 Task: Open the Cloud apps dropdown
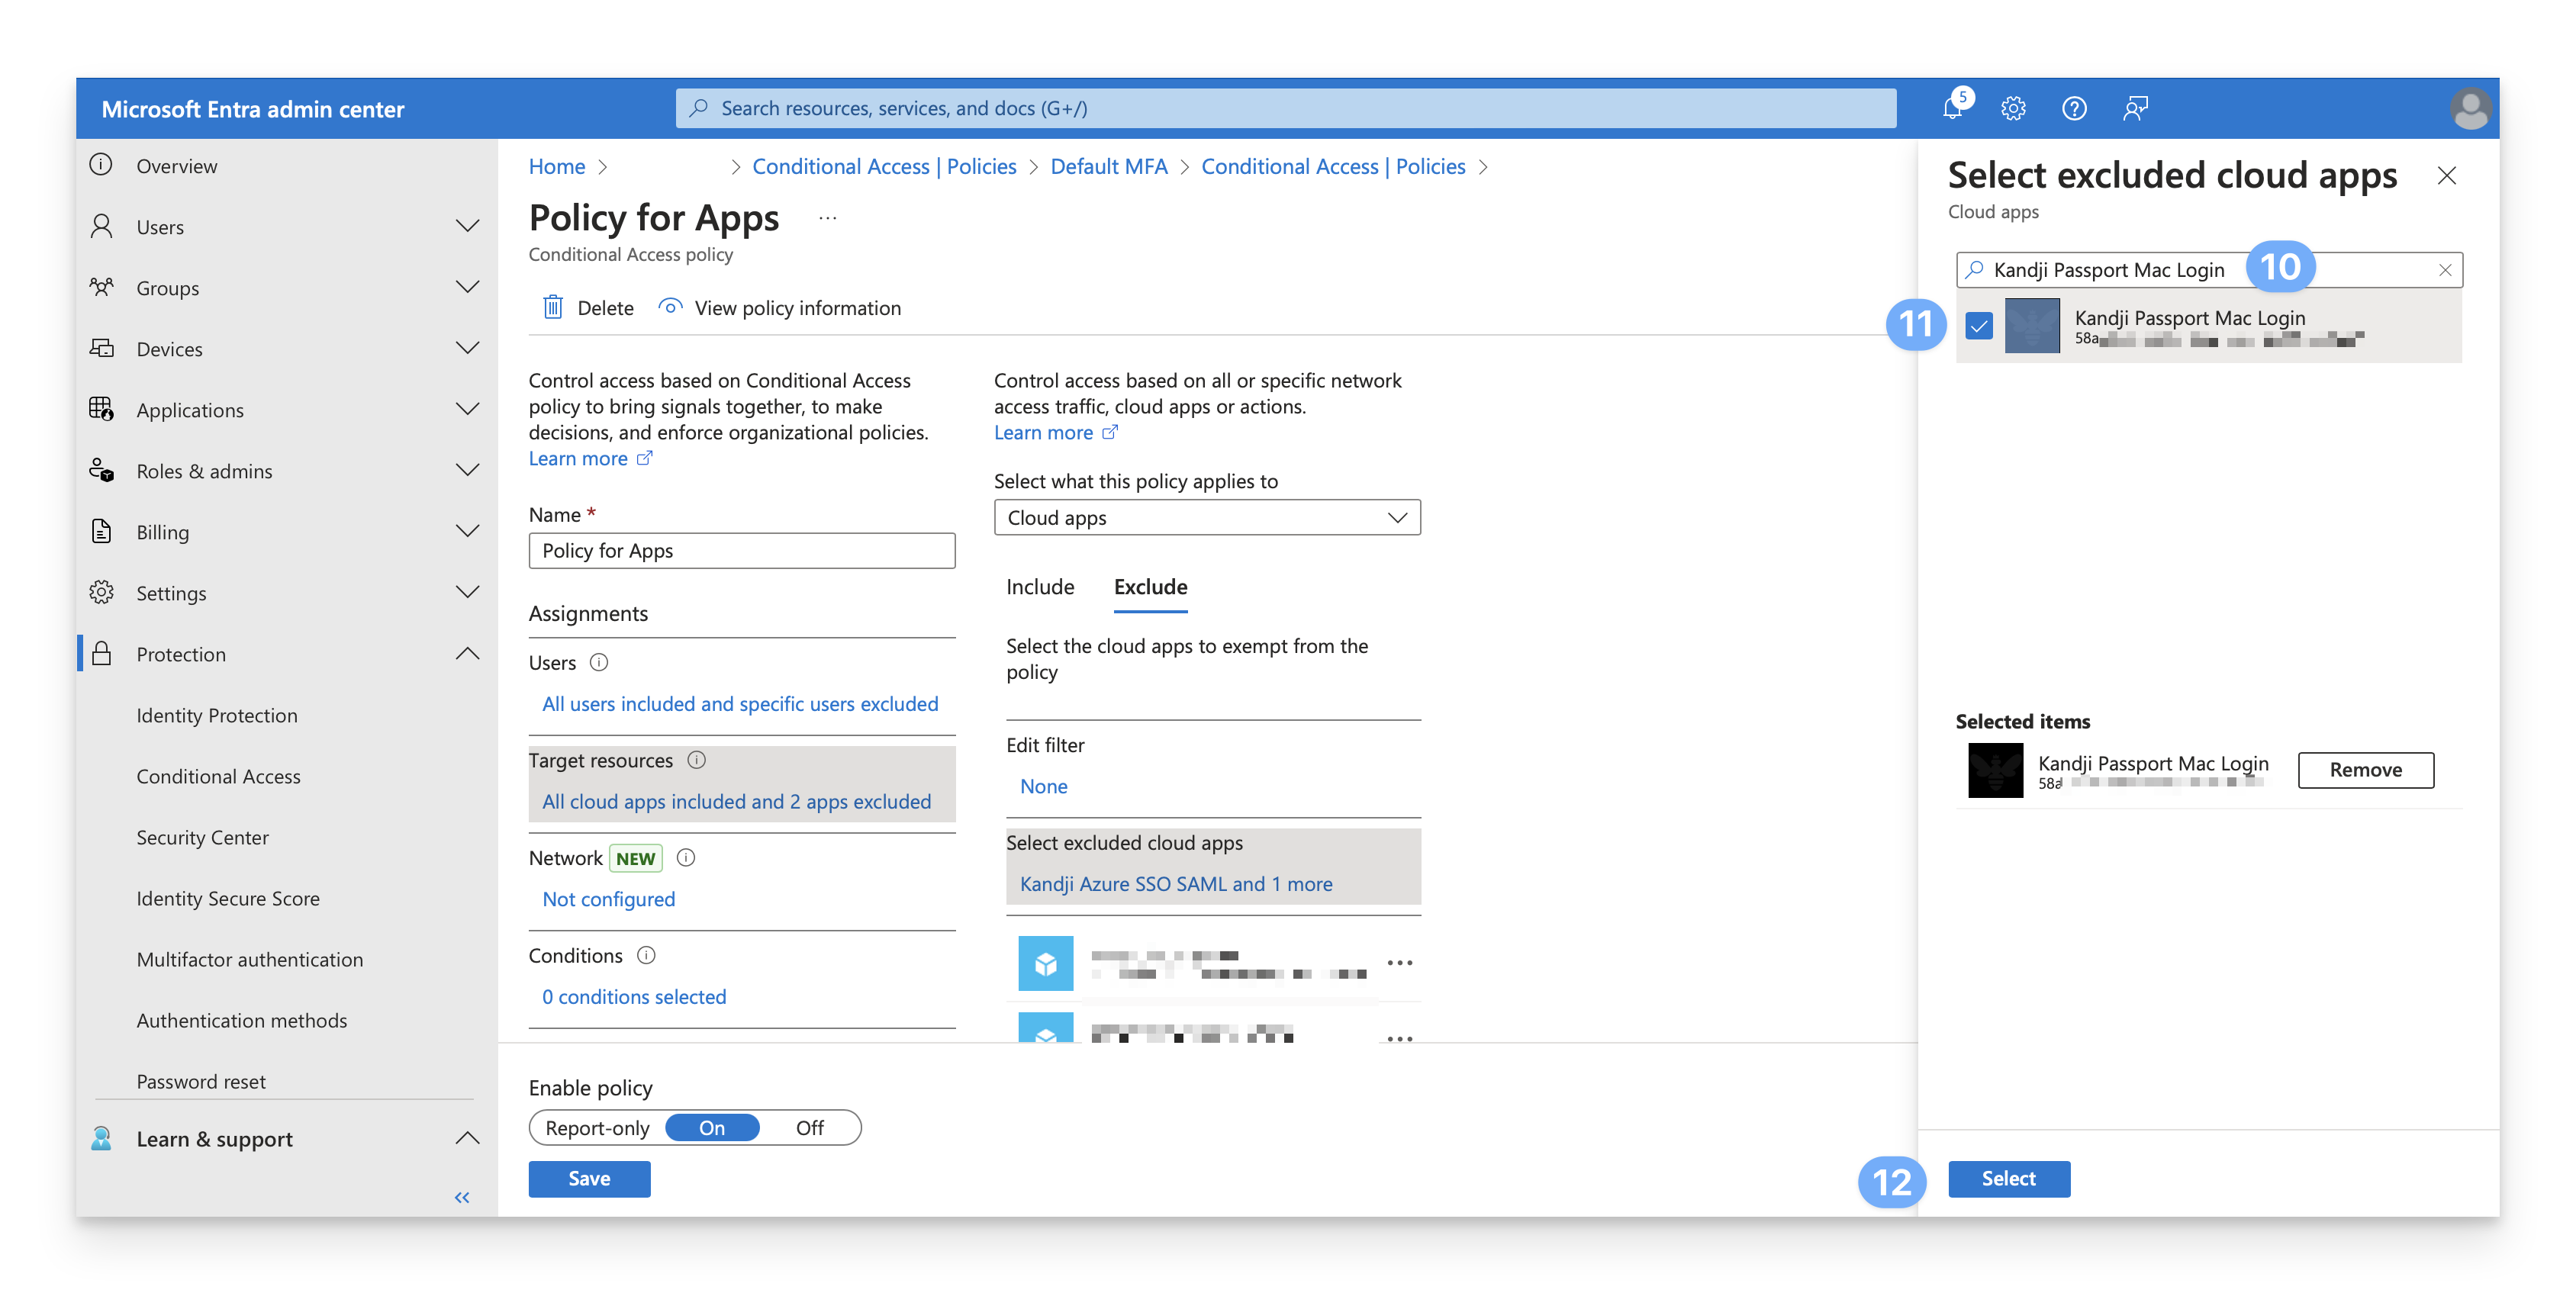point(1206,518)
